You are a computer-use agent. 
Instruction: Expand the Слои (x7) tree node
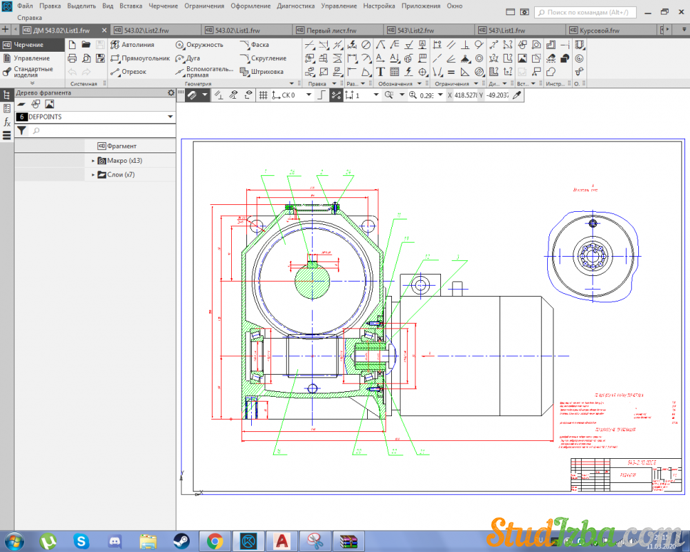point(93,175)
